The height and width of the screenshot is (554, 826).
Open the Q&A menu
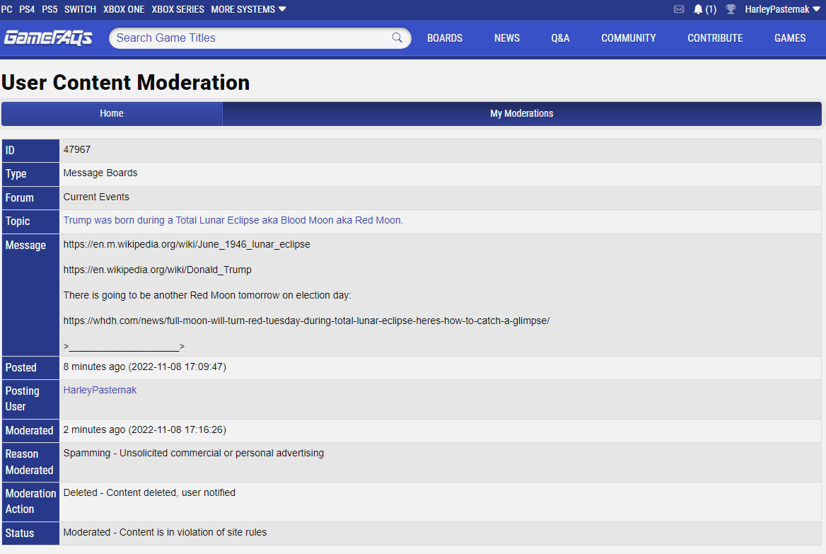[560, 38]
